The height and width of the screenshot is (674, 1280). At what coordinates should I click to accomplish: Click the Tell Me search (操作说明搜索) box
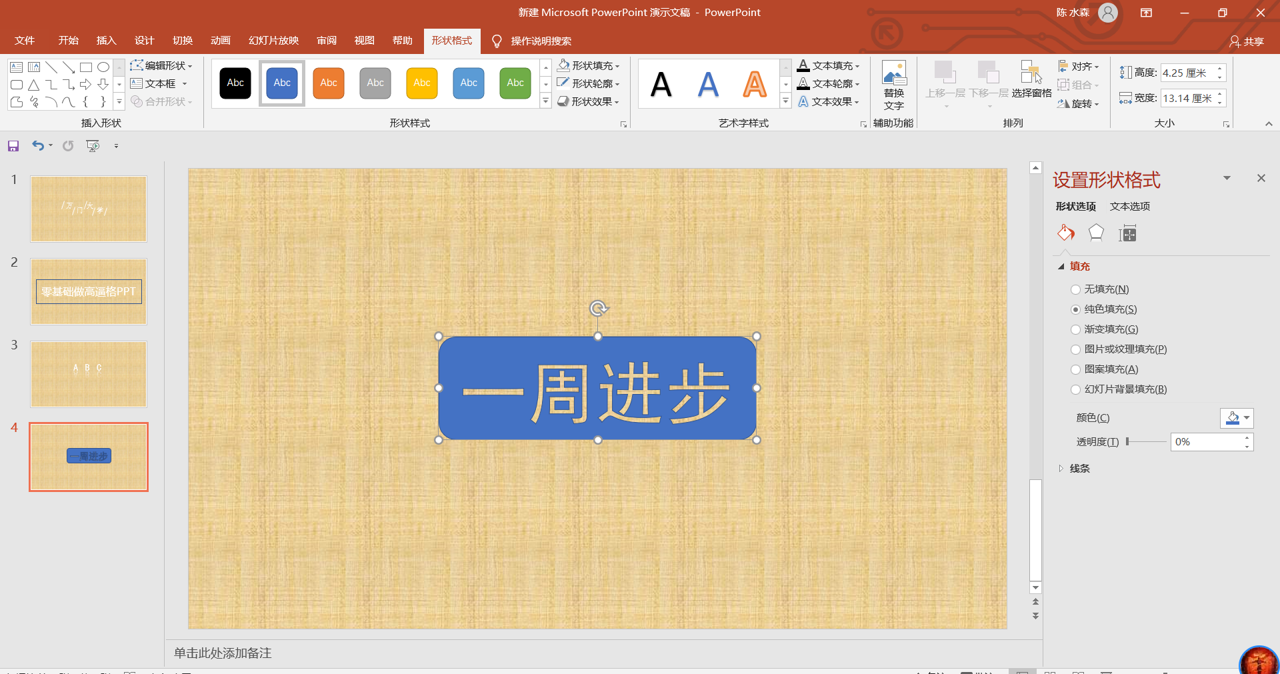(x=541, y=41)
